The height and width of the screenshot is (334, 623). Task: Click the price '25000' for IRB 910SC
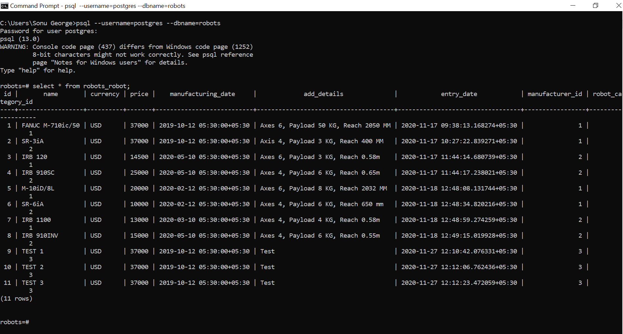point(139,173)
